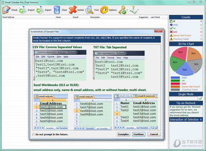Click the blue Wait legend swatch

coord(175,78)
